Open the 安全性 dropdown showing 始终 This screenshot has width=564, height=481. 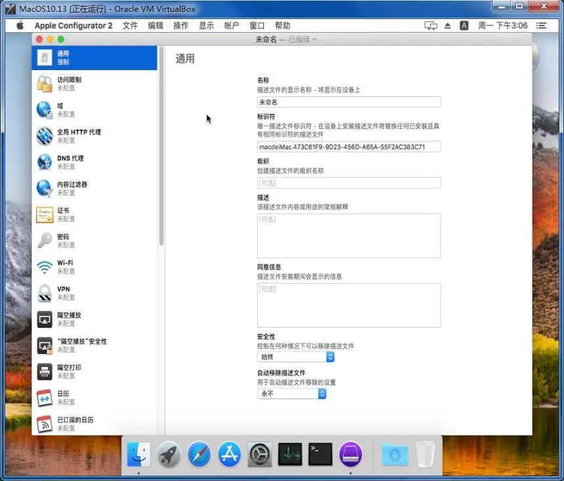coord(330,356)
